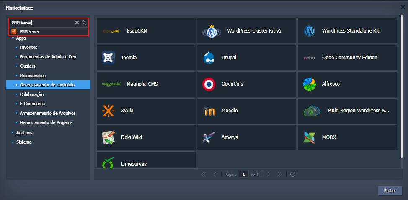
Task: Go to the next page
Action: point(269,174)
